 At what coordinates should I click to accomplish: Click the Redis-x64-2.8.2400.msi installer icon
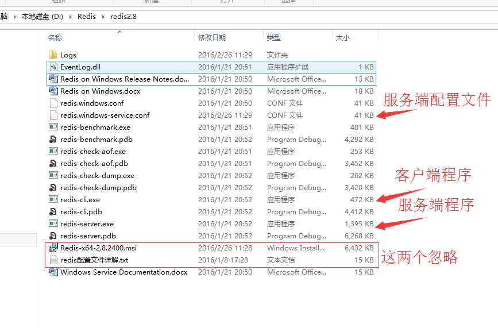tap(53, 248)
